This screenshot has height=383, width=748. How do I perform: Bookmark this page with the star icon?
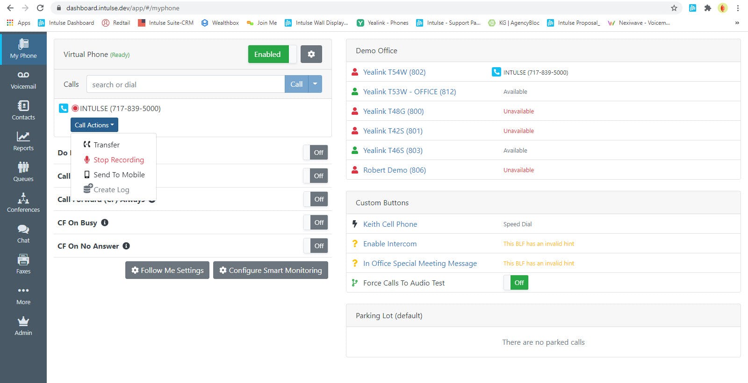[x=674, y=8]
